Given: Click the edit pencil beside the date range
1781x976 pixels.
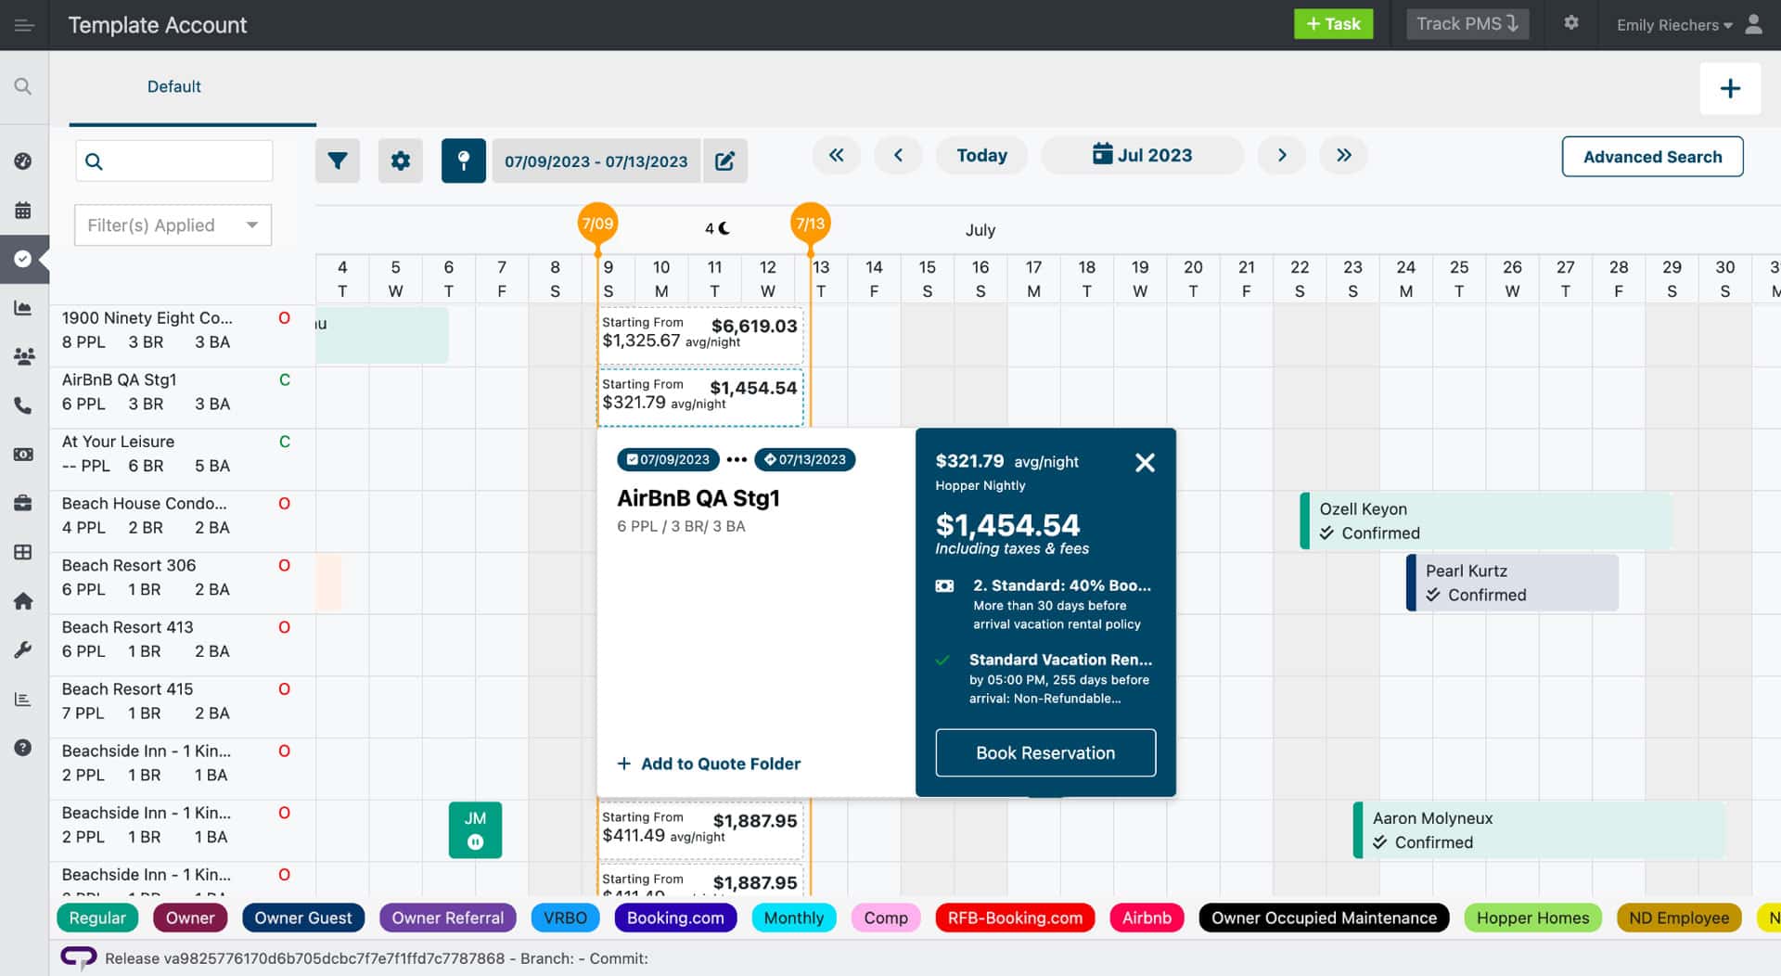Looking at the screenshot, I should [725, 160].
